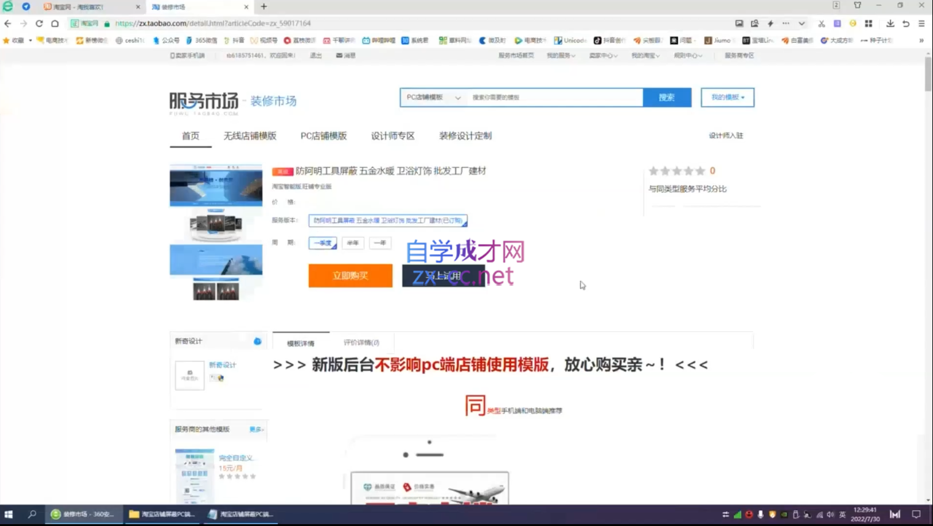The image size is (933, 526).
Task: Expand the 规则中心 dropdown
Action: [x=688, y=55]
